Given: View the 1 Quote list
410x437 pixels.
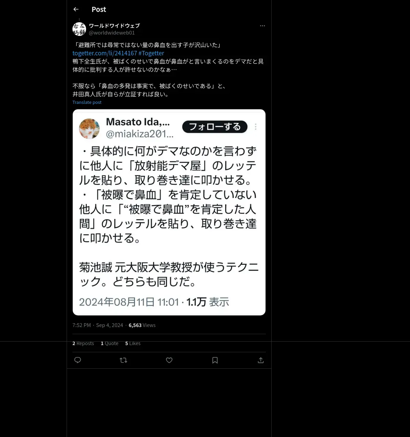Looking at the screenshot, I should 109,343.
